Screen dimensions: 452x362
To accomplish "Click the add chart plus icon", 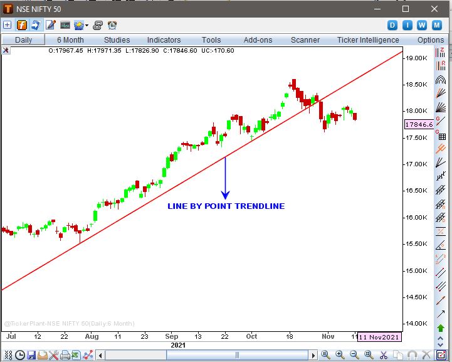I will tap(7, 25).
